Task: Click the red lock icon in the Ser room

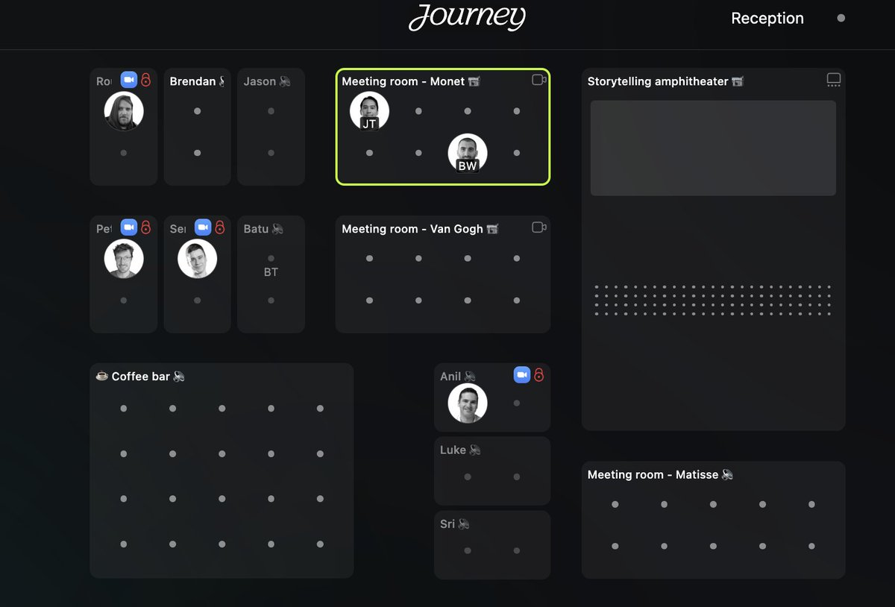Action: [x=220, y=227]
